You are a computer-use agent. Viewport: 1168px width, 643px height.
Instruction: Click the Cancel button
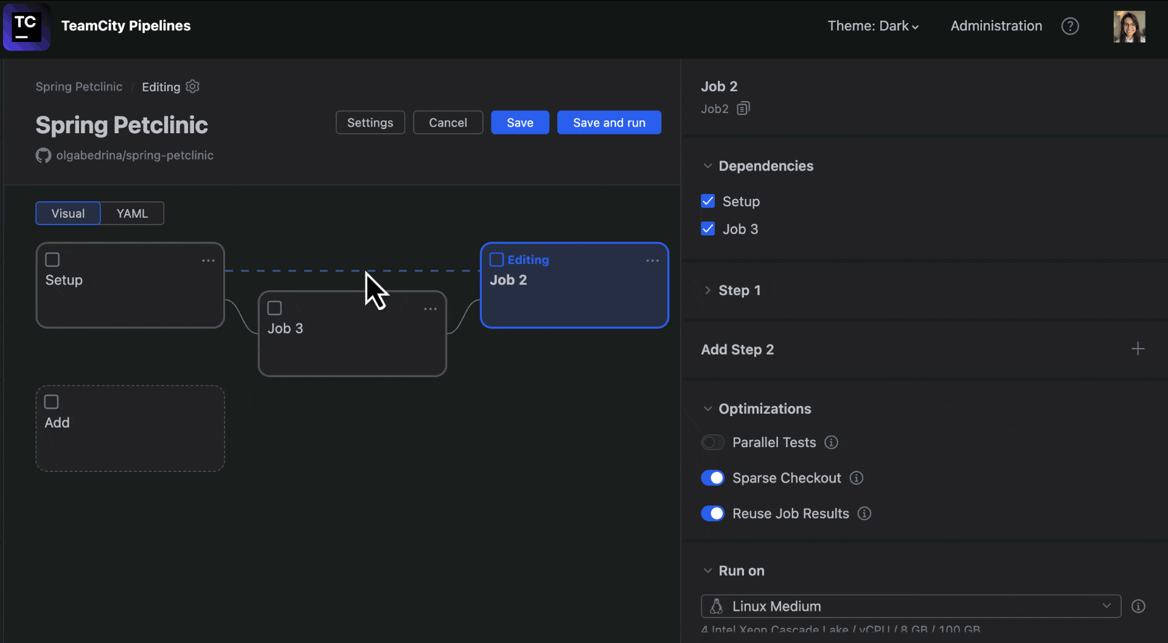click(x=448, y=123)
